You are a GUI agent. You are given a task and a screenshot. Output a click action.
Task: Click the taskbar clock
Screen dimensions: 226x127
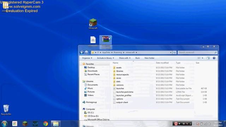click(218, 124)
